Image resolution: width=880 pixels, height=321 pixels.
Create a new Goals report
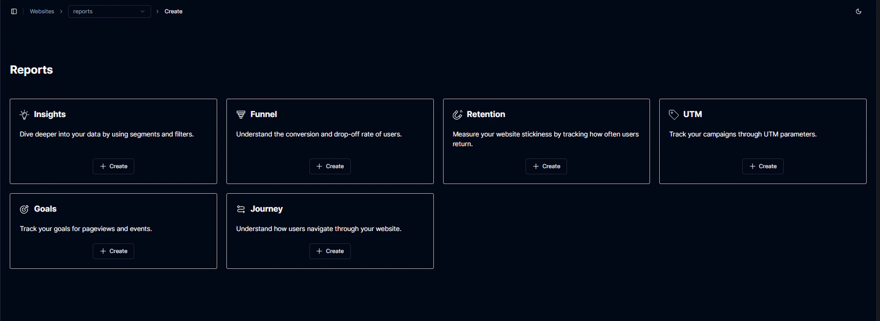[x=113, y=251]
